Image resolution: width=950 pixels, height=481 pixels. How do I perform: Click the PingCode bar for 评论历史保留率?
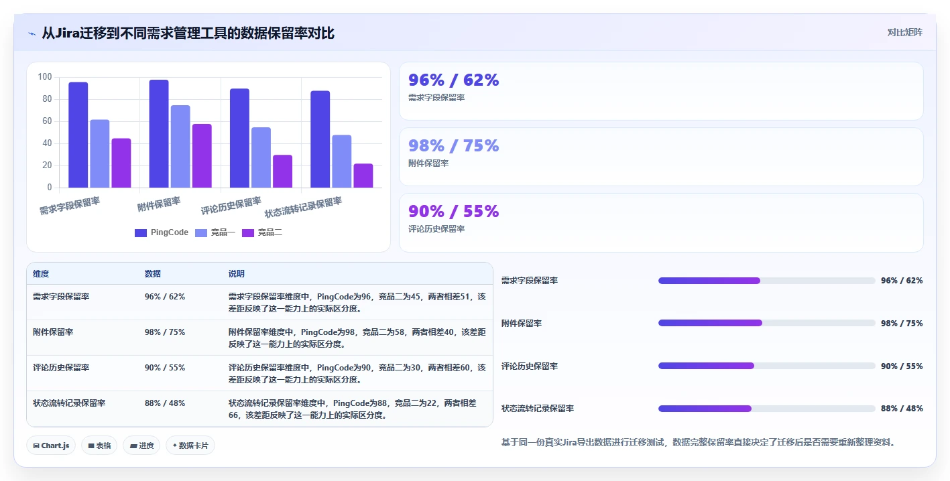coord(239,138)
